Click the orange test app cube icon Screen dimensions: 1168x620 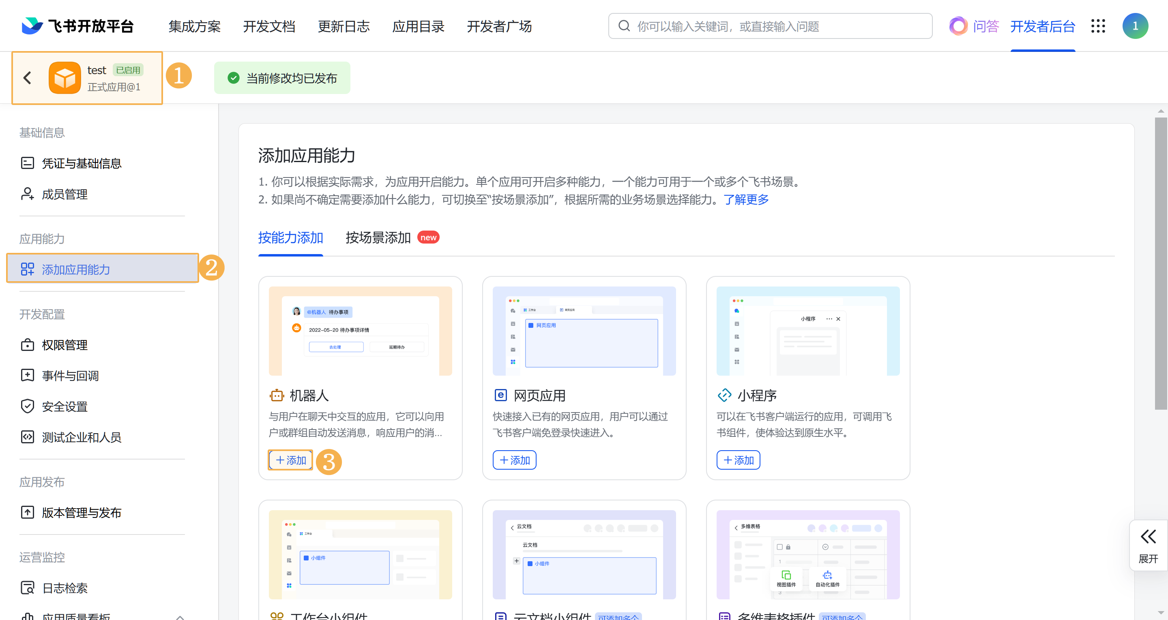coord(64,78)
